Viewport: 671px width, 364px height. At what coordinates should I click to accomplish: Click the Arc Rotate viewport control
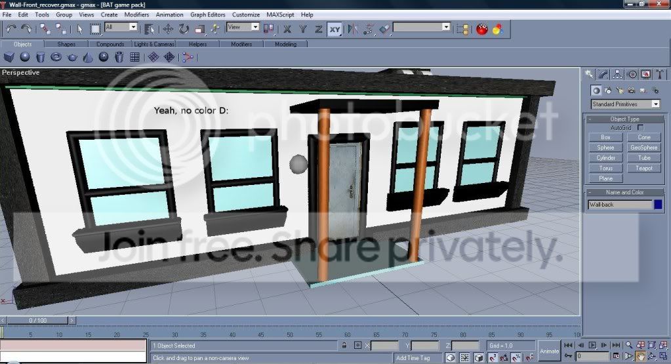pos(652,356)
